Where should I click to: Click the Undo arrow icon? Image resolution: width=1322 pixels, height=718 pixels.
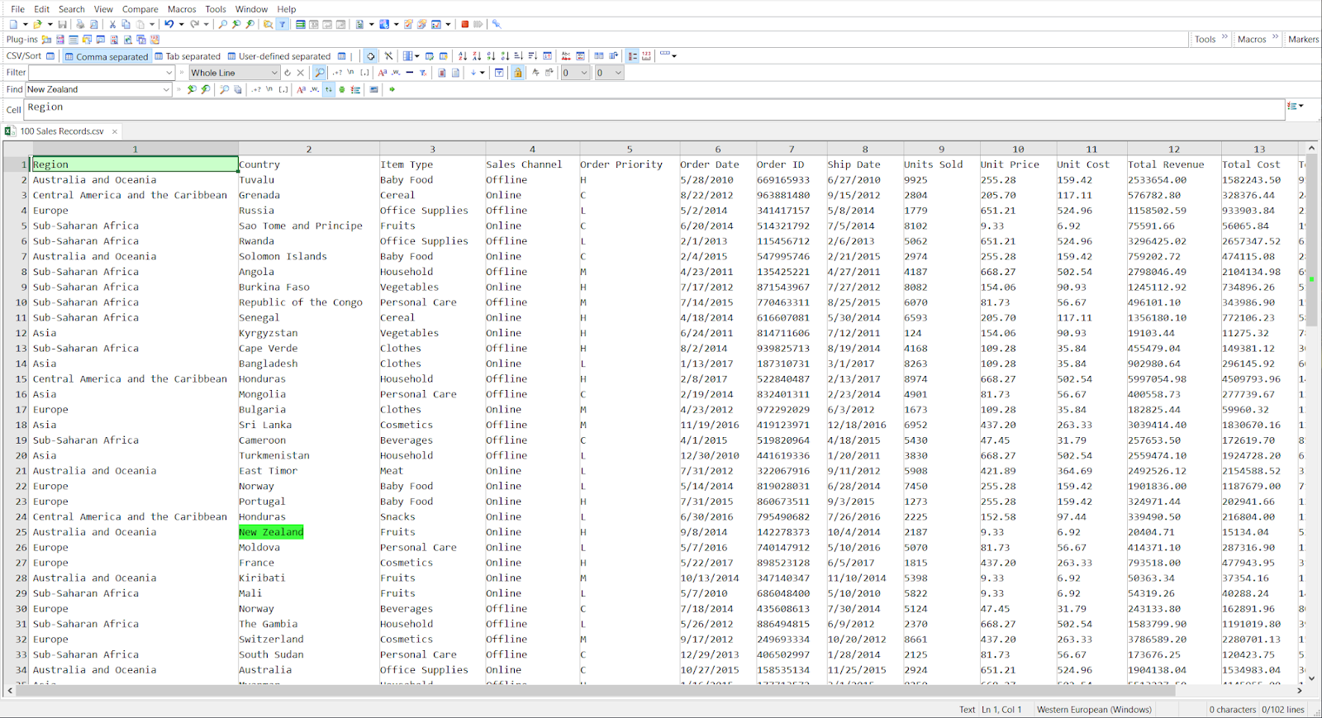pos(169,24)
